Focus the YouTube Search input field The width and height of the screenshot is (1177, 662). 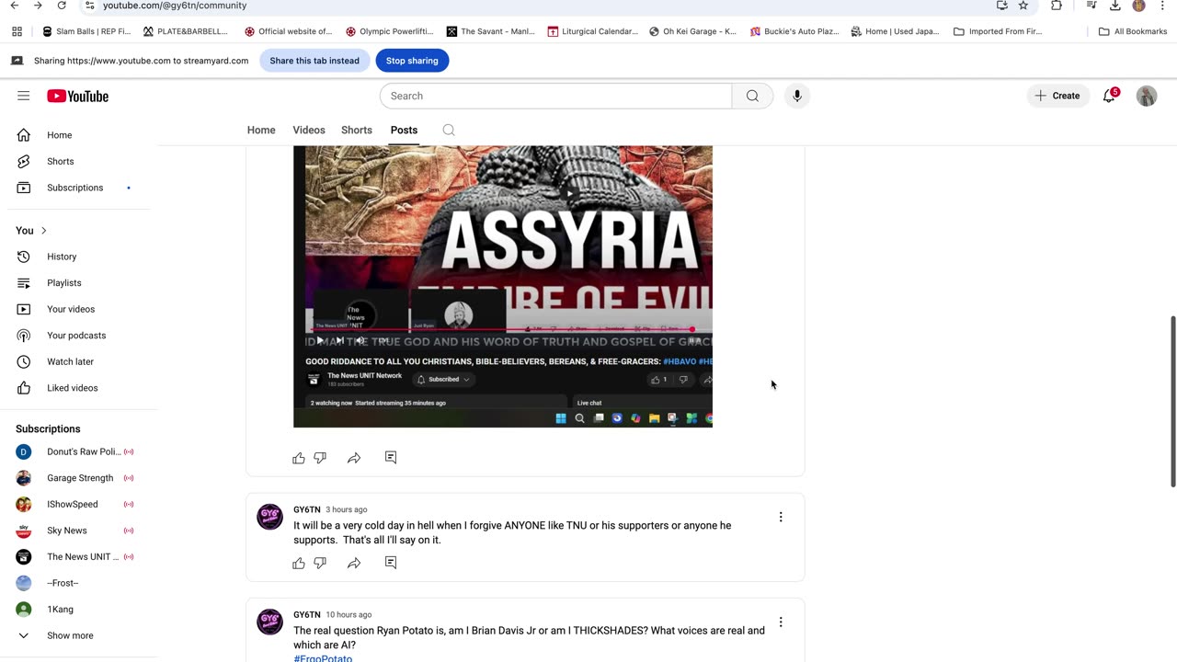[x=556, y=96]
